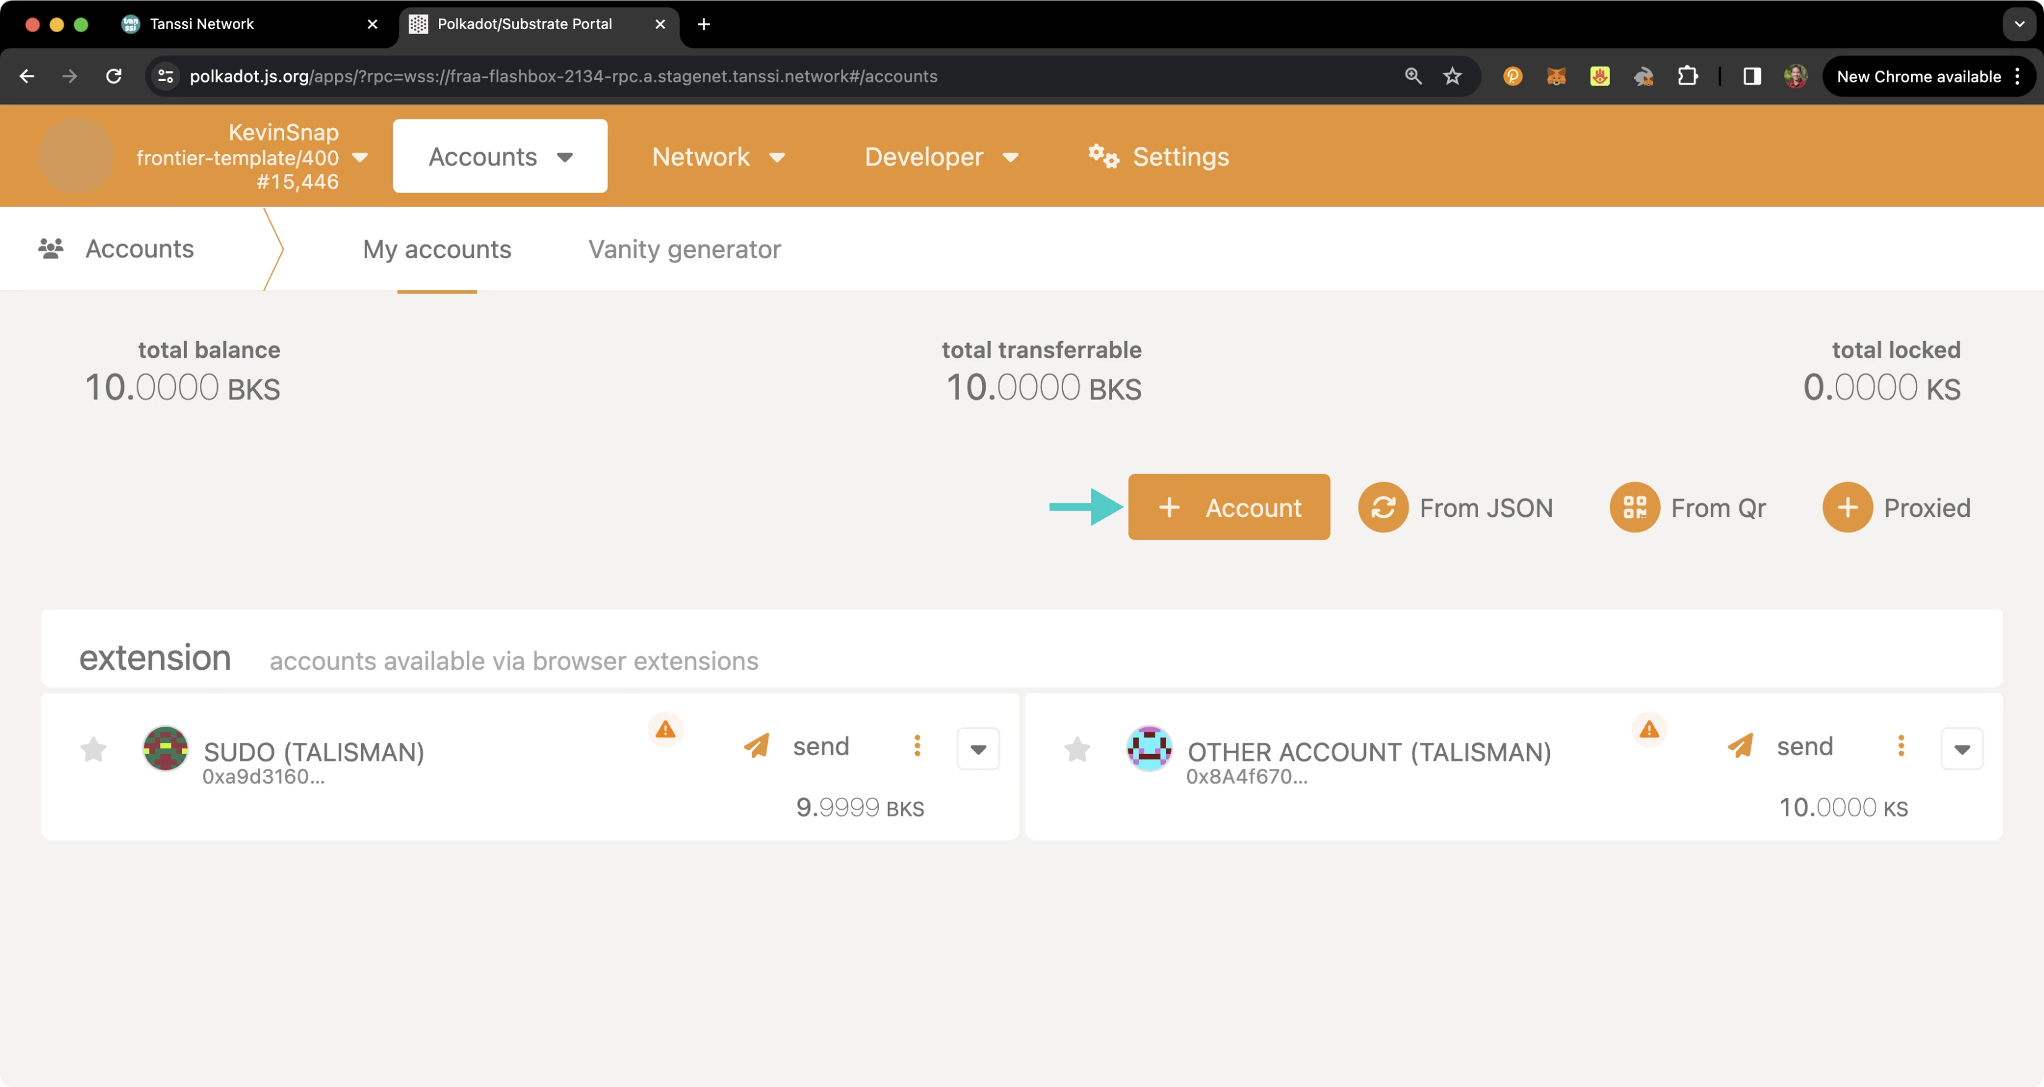Click the 0xa9d3160... address text
The height and width of the screenshot is (1087, 2044).
click(263, 777)
